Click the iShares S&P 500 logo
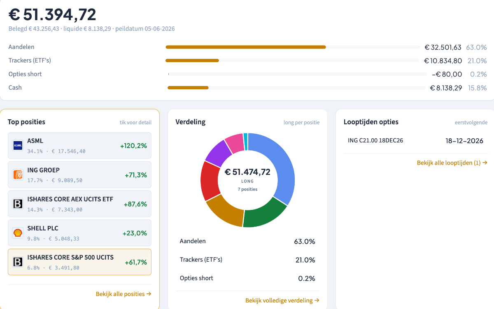Screen dimensions: 494x309 (x=18, y=262)
